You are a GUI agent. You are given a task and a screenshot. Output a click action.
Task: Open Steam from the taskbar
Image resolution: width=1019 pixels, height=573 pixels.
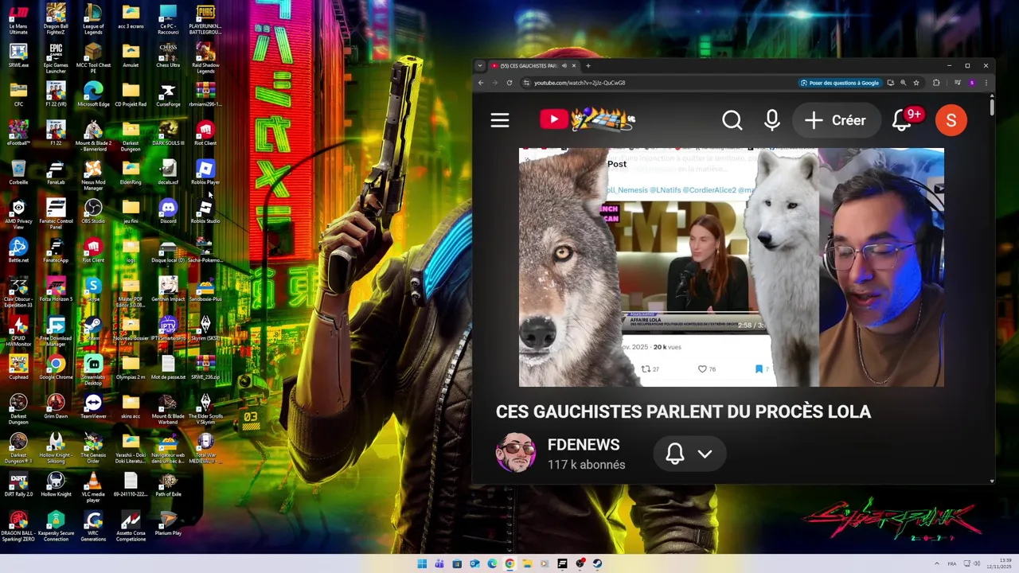coord(597,563)
